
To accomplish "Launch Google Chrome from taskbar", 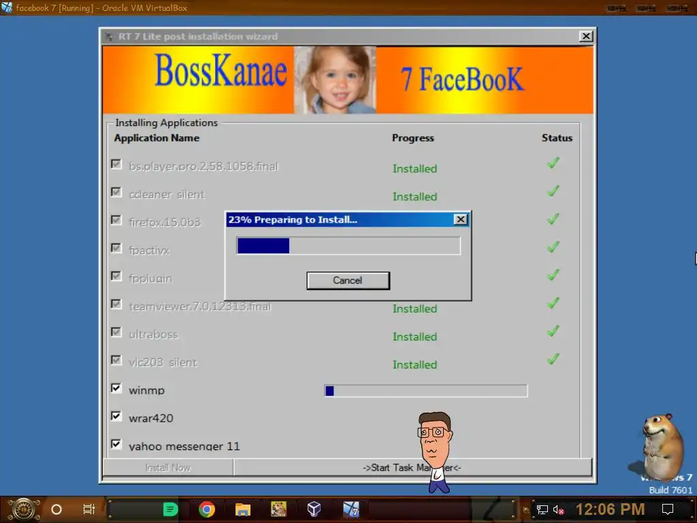I will (x=207, y=509).
